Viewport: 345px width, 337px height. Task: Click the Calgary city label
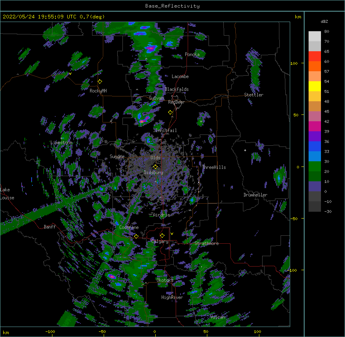pos(160,241)
